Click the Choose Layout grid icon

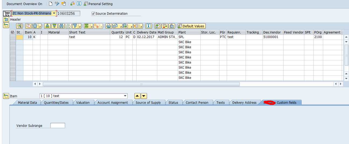coord(136,26)
